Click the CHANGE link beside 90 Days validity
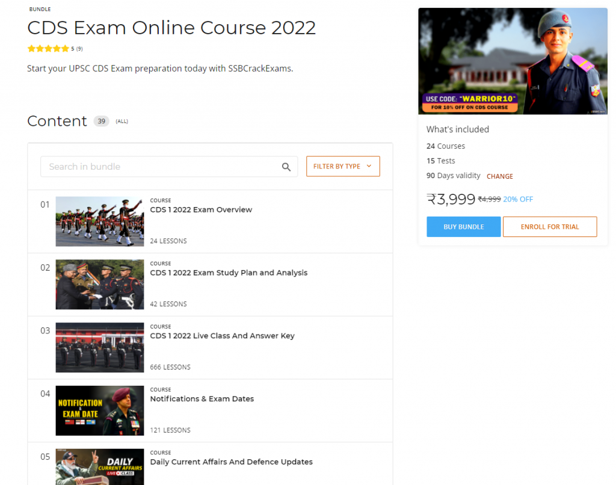This screenshot has width=616, height=485. pyautogui.click(x=499, y=176)
